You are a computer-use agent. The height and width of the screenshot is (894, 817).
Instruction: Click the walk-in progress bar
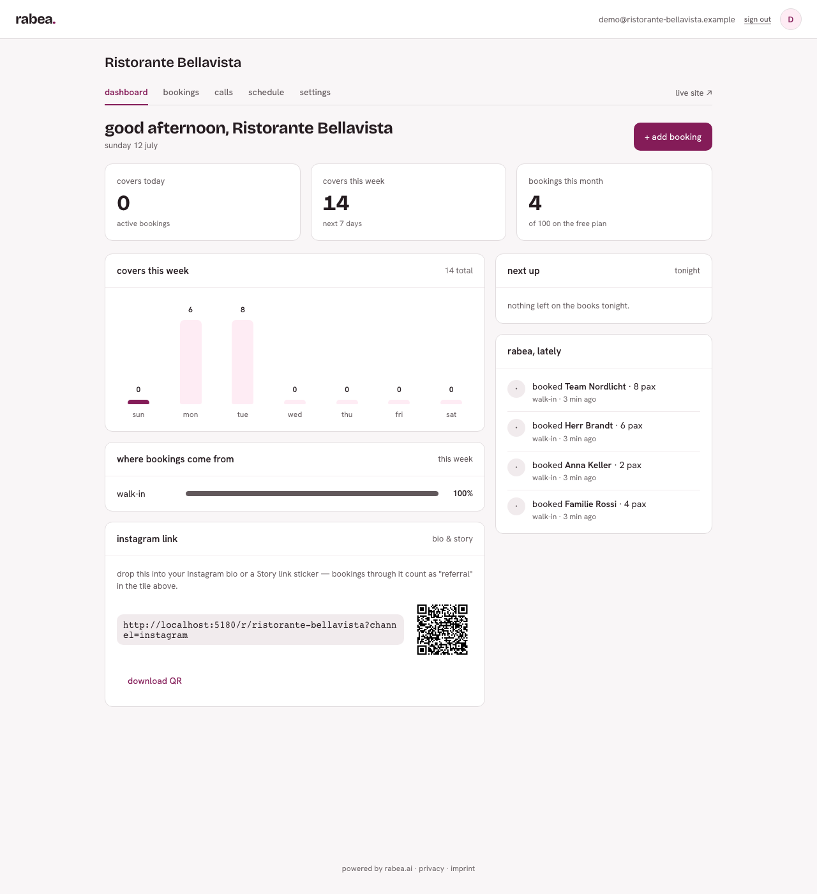(x=312, y=494)
